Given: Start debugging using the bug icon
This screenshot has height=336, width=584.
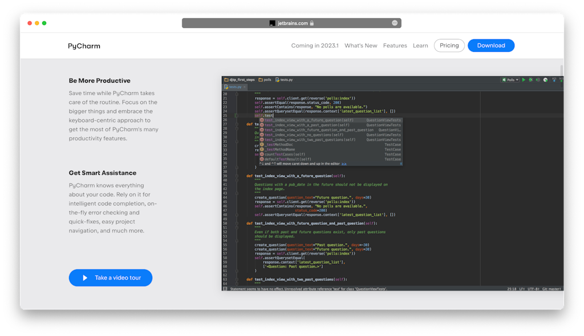Looking at the screenshot, I should pyautogui.click(x=531, y=80).
